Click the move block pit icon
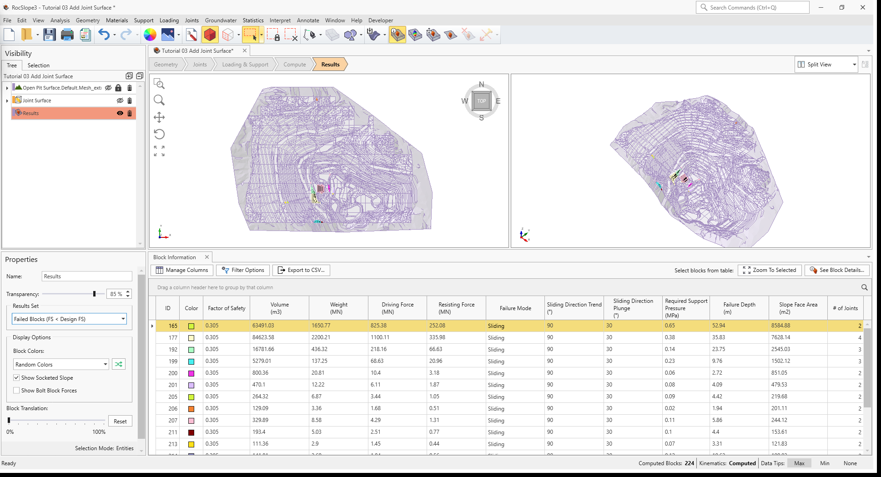Viewport: 881px width, 477px height. point(433,35)
